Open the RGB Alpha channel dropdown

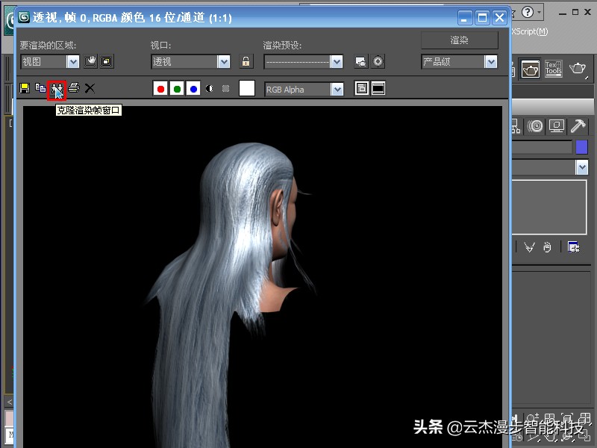click(x=336, y=89)
